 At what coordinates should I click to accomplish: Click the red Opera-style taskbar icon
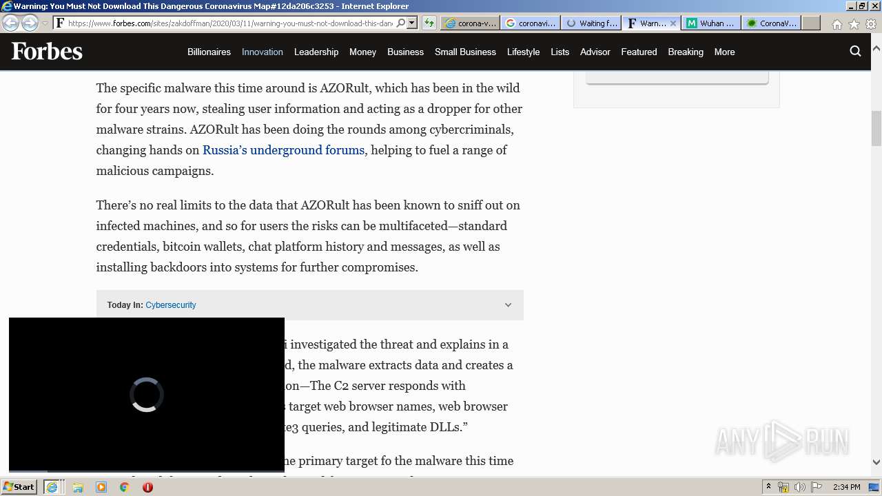[x=147, y=487]
